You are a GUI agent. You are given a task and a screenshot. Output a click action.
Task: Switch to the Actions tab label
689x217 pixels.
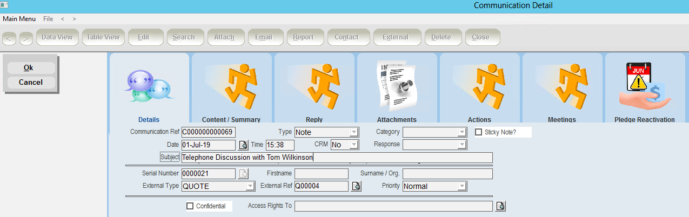tap(479, 119)
